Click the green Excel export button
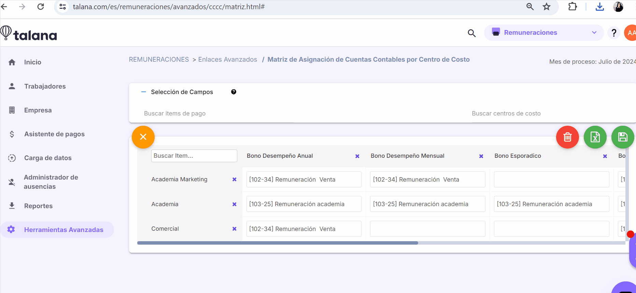This screenshot has height=293, width=636. (x=595, y=137)
